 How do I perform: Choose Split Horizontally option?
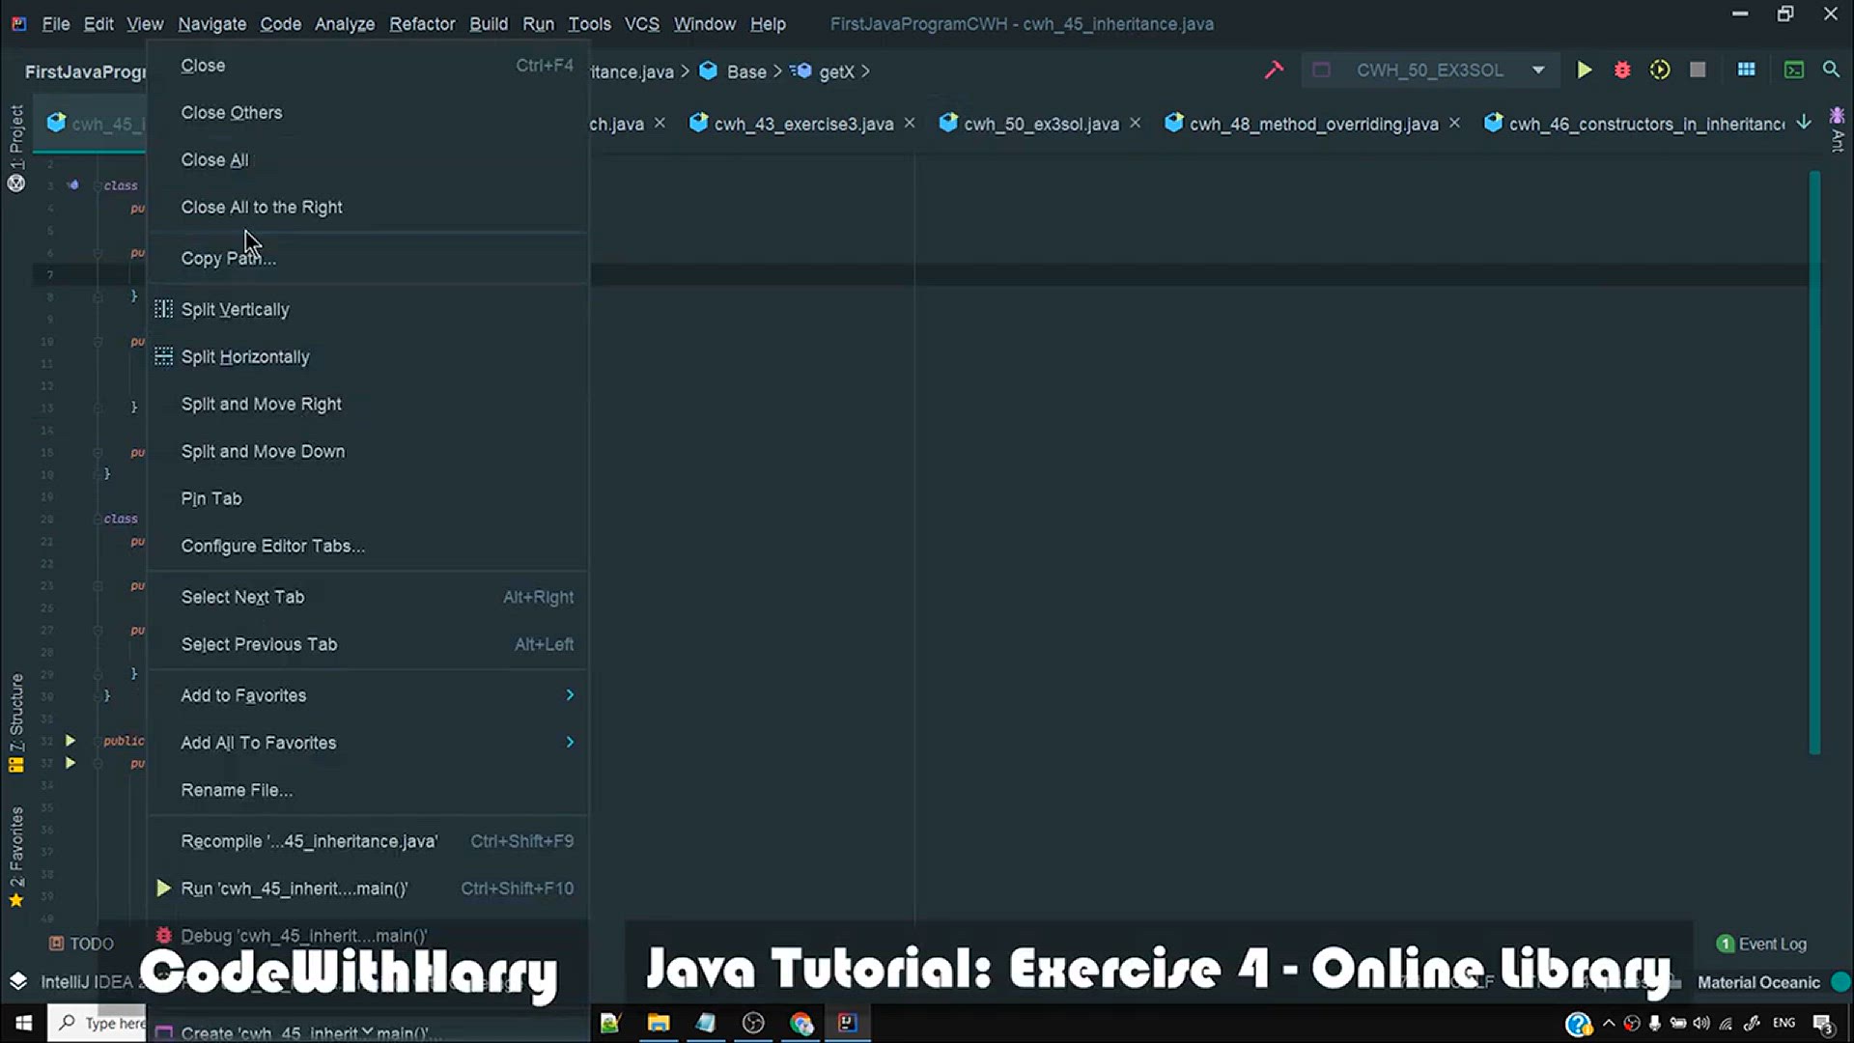coord(368,357)
